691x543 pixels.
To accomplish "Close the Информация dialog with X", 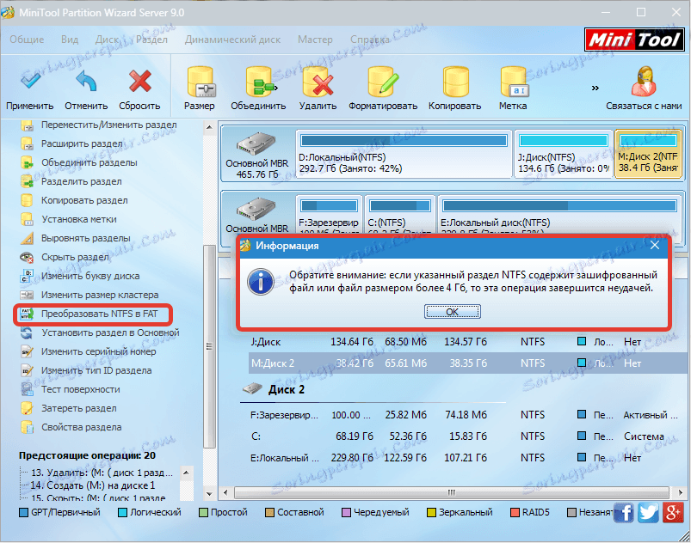I will (x=655, y=245).
